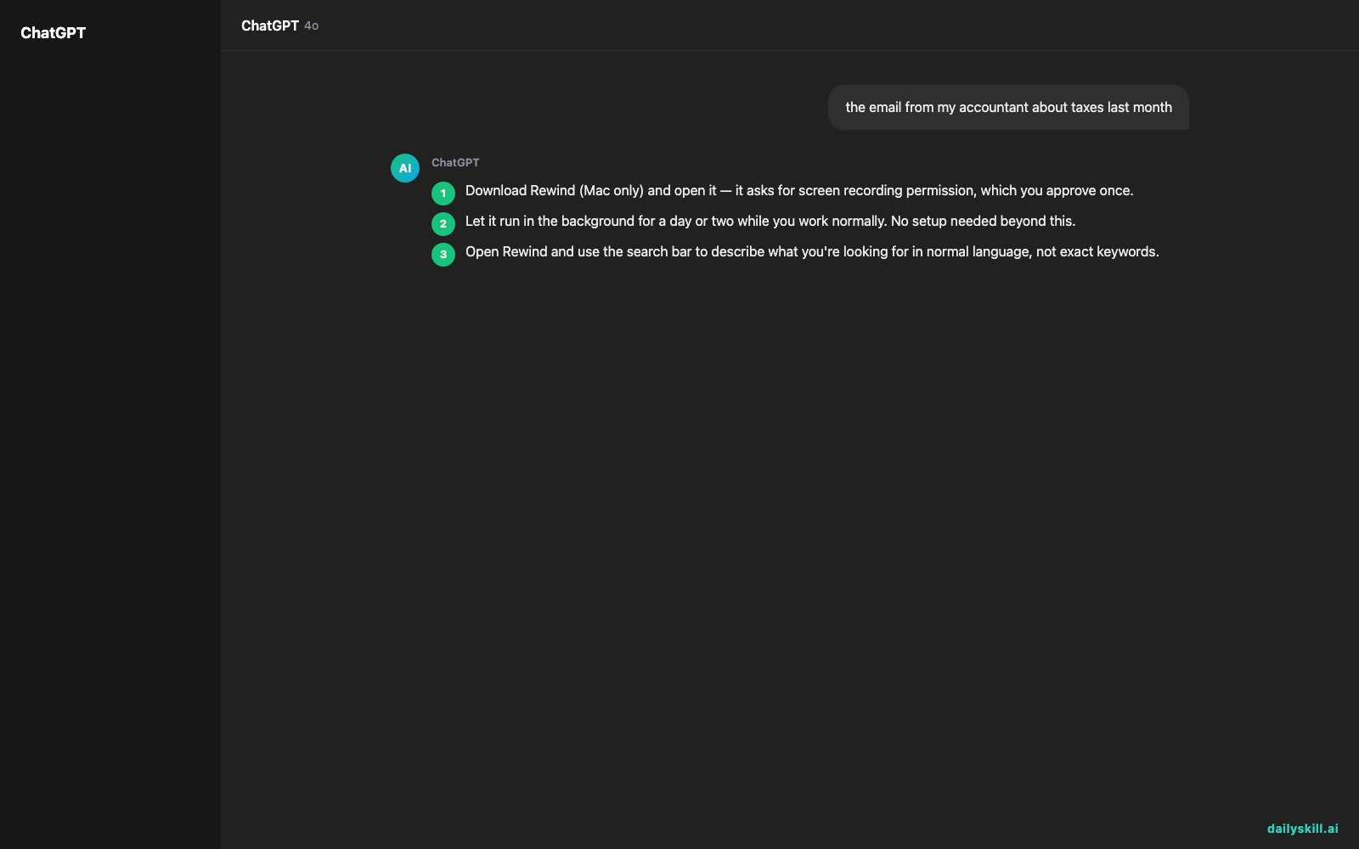1359x849 pixels.
Task: Click the green step 2 number badge
Action: click(x=443, y=224)
